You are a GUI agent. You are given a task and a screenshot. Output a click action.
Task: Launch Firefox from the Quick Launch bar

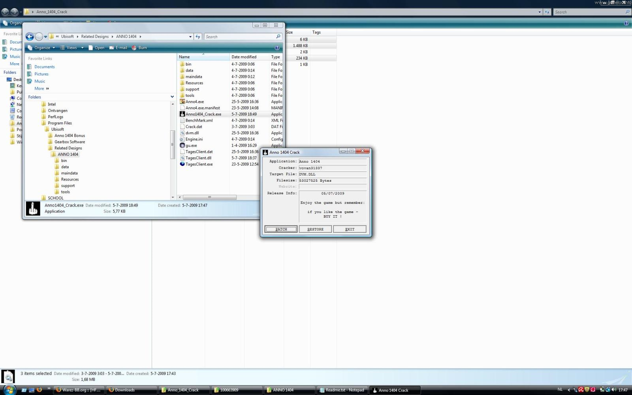point(39,389)
